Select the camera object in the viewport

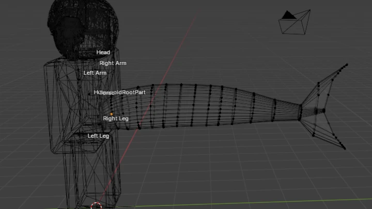295,22
